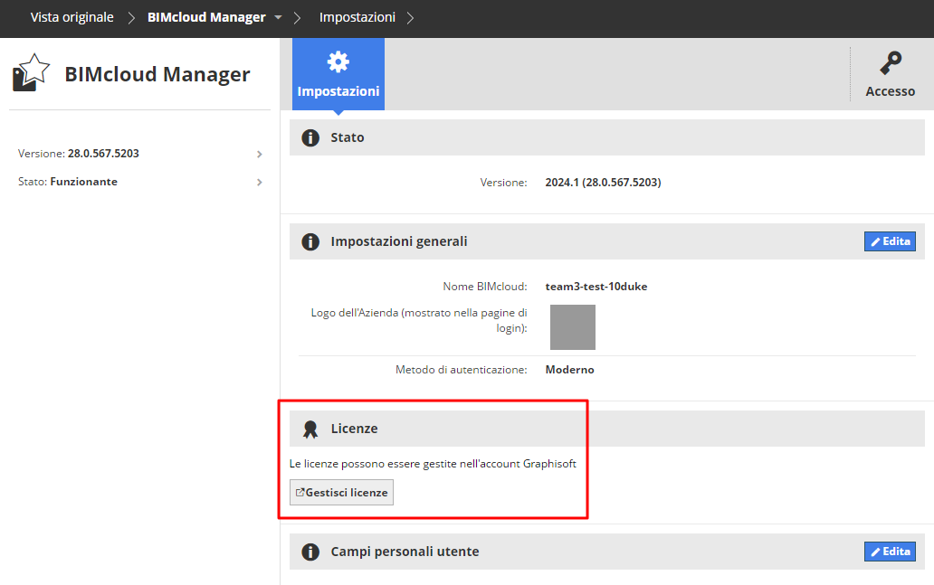Click the Impostazioni generali info icon
Viewport: 934px width, 585px height.
coord(310,241)
